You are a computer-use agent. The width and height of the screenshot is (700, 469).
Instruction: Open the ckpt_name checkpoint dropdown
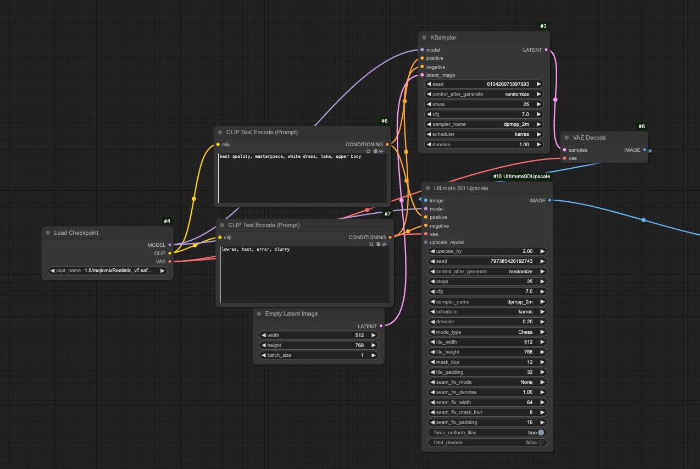[107, 271]
